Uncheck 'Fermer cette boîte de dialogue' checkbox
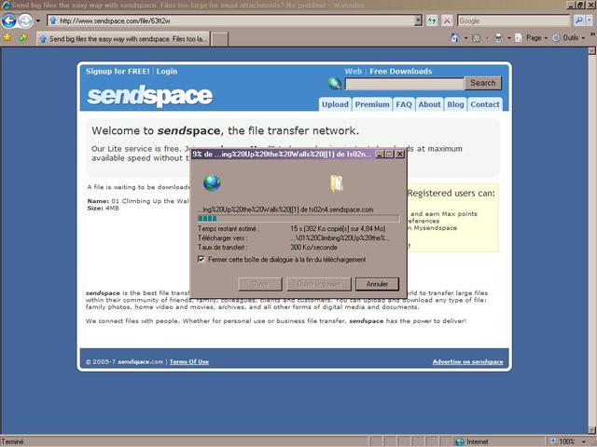Viewport: 597px width, 447px height. (x=201, y=259)
